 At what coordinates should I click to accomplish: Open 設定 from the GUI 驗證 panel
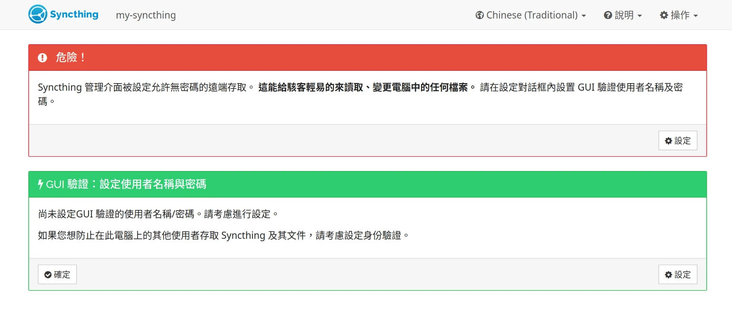[x=678, y=275]
